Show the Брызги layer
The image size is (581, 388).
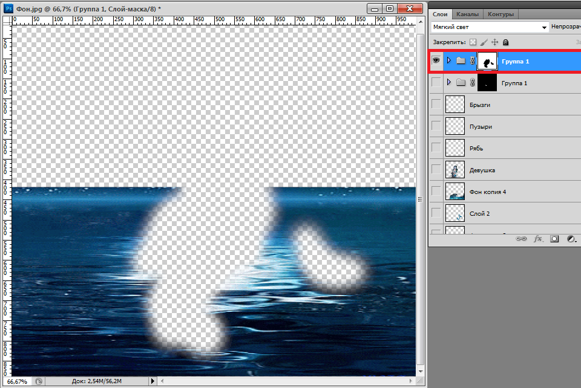pyautogui.click(x=436, y=105)
